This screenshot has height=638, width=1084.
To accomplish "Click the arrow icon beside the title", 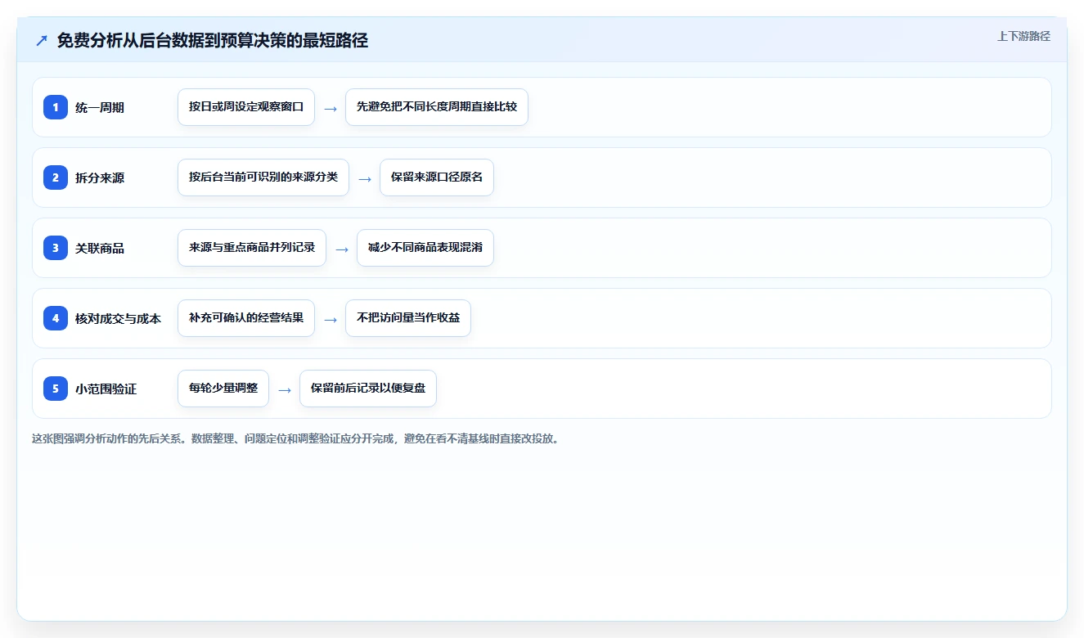I will coord(42,41).
